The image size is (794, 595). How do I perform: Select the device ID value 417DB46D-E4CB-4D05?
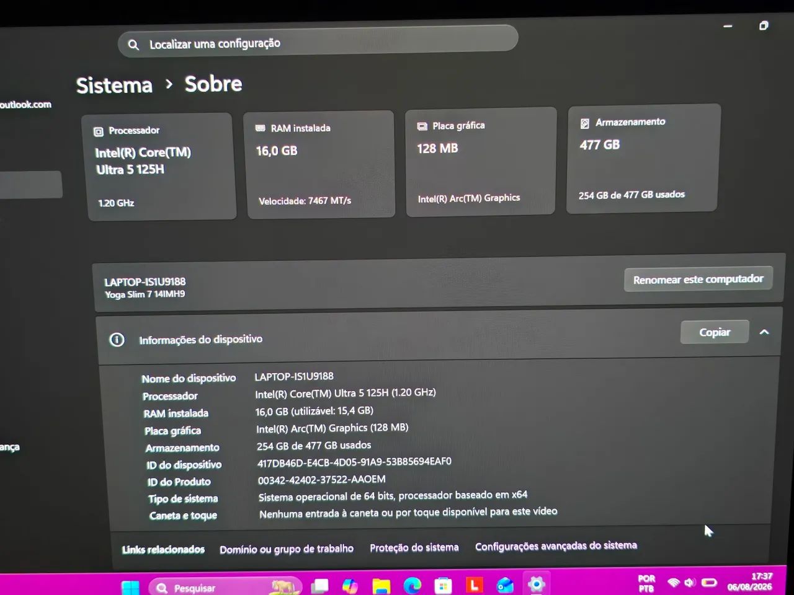[x=354, y=462]
